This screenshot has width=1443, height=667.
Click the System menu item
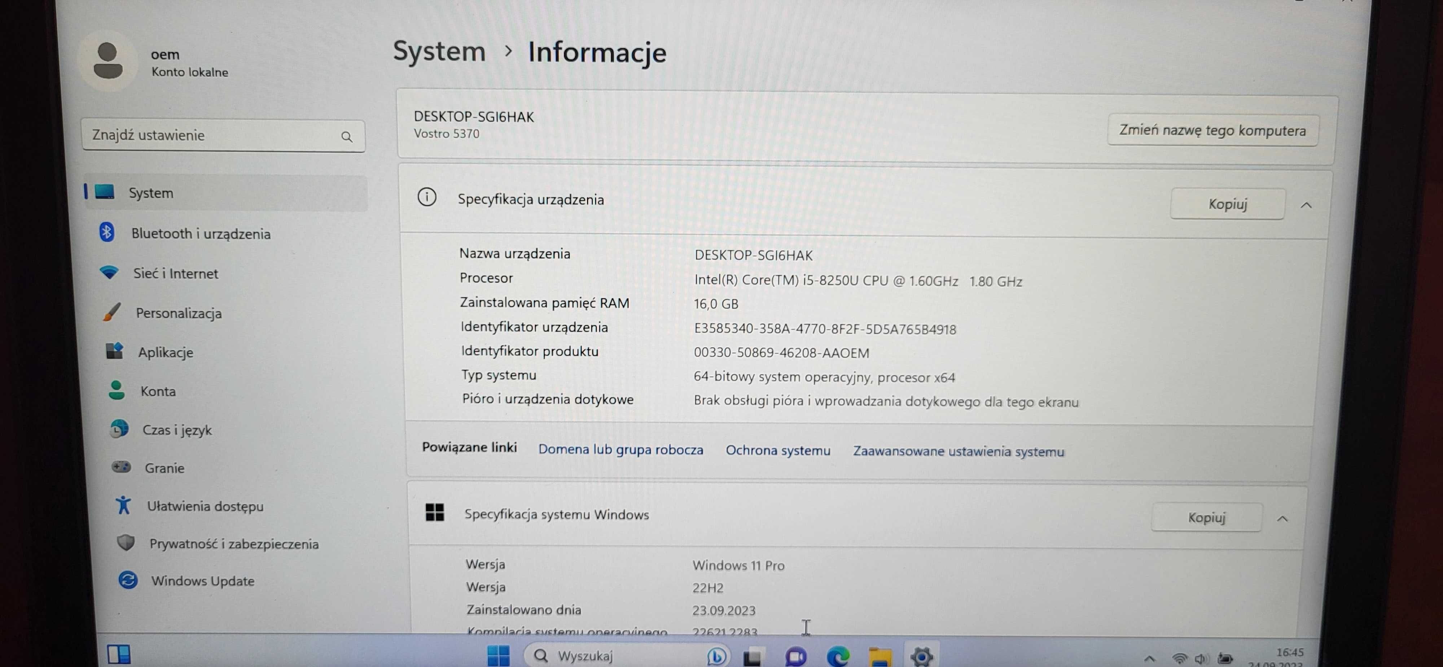(151, 192)
